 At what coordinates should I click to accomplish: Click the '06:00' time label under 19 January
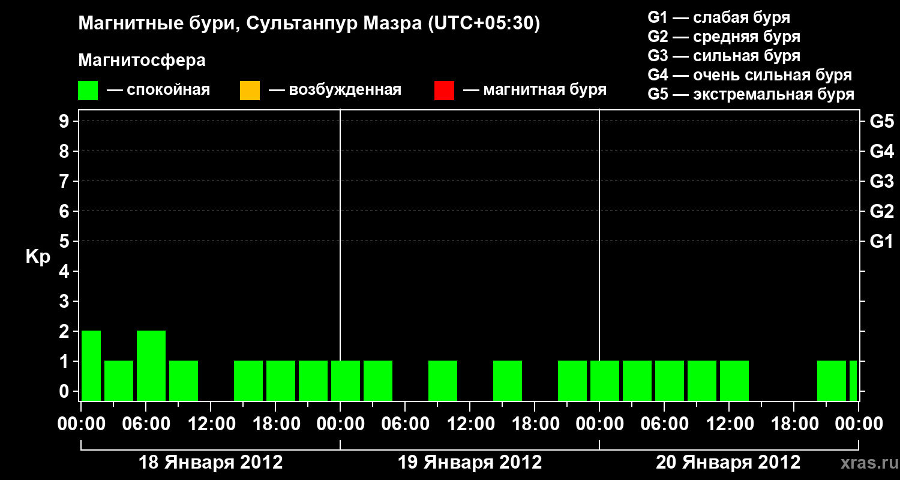(x=405, y=424)
